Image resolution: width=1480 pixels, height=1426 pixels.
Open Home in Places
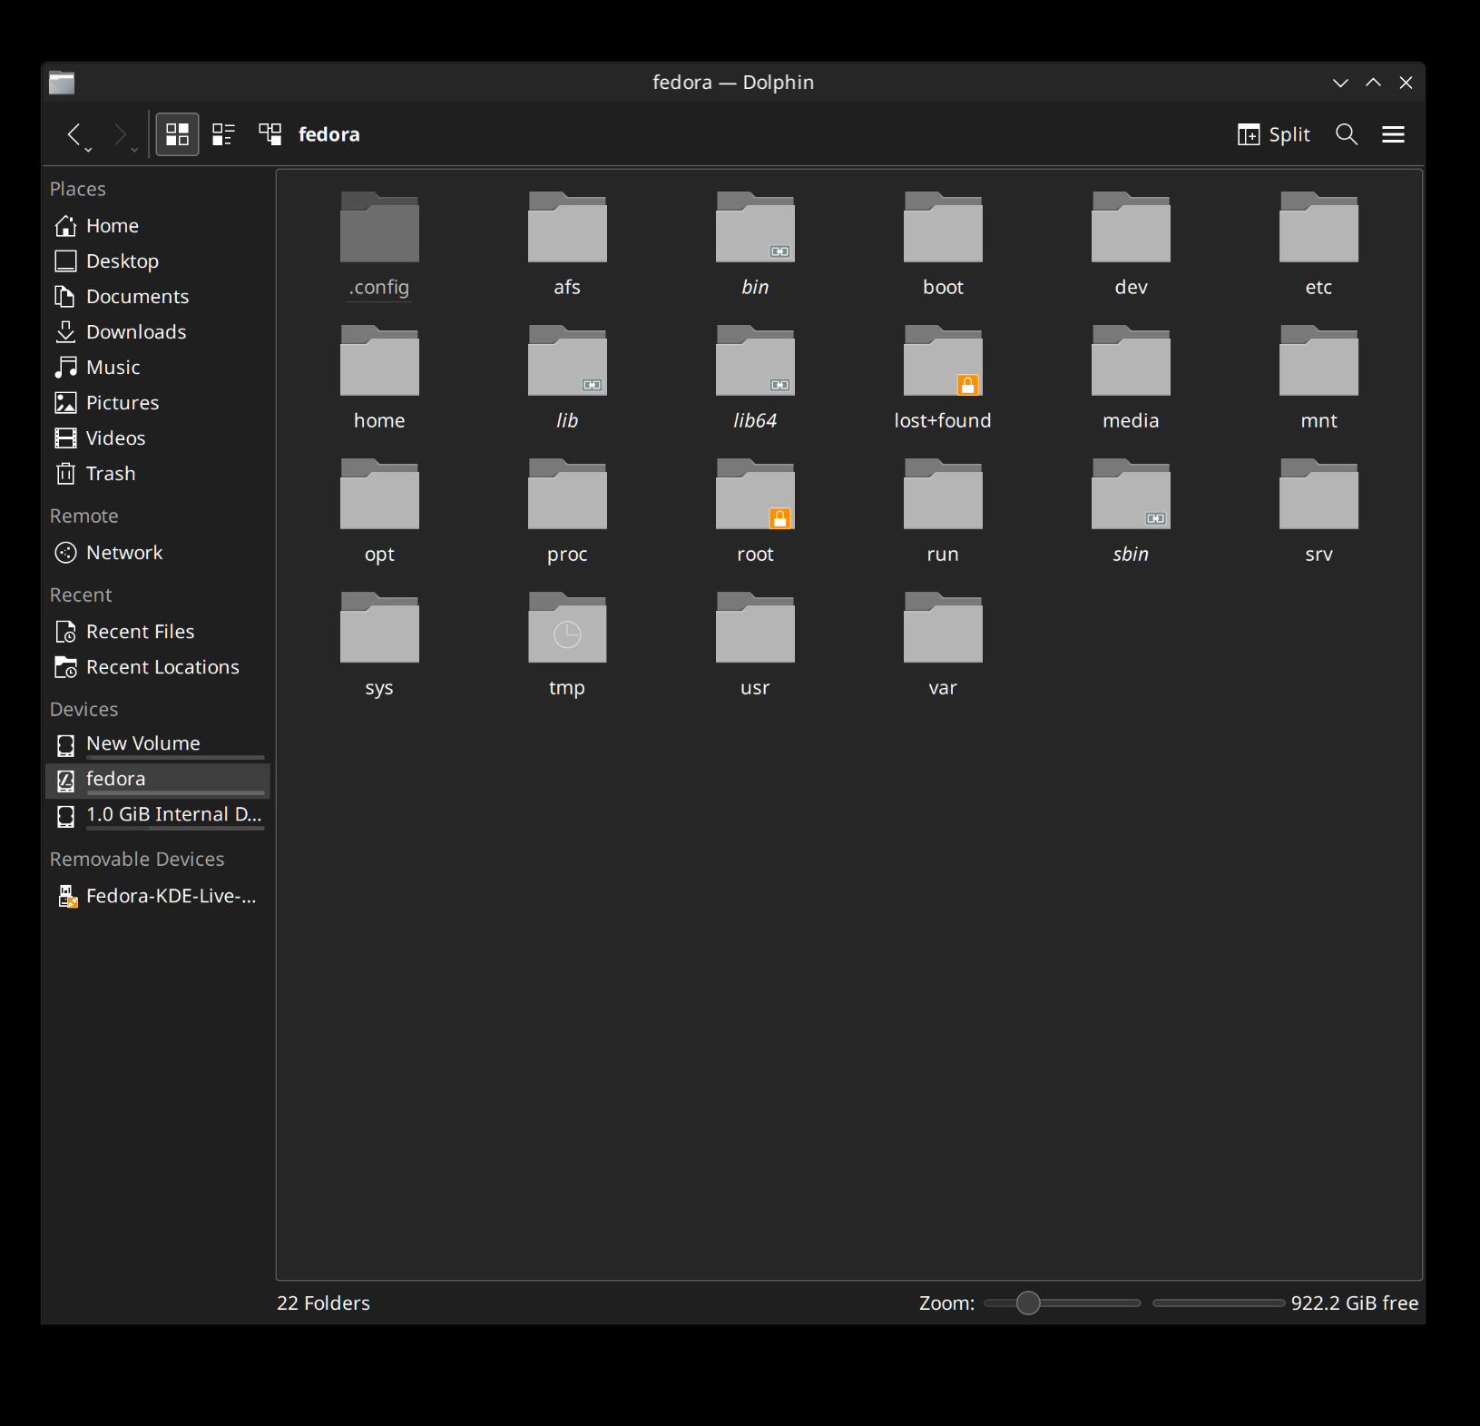click(157, 225)
